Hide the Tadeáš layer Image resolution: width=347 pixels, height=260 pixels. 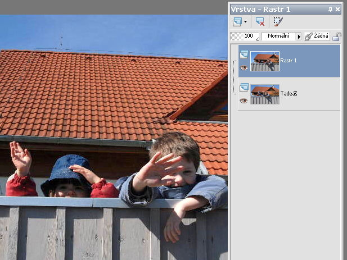(x=244, y=101)
